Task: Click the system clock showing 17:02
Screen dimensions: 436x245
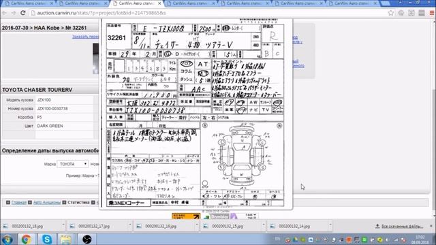Action: coord(420,240)
